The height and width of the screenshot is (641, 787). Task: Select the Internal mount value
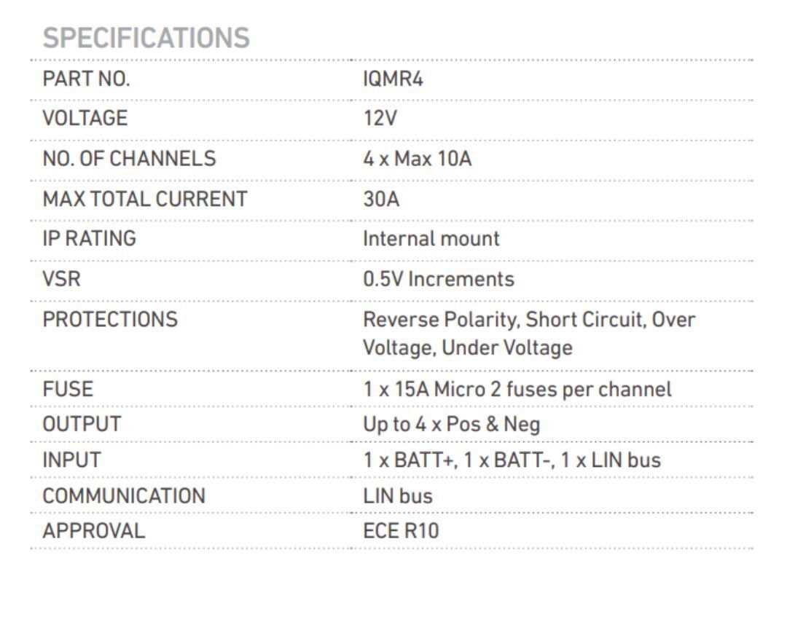[x=431, y=238]
